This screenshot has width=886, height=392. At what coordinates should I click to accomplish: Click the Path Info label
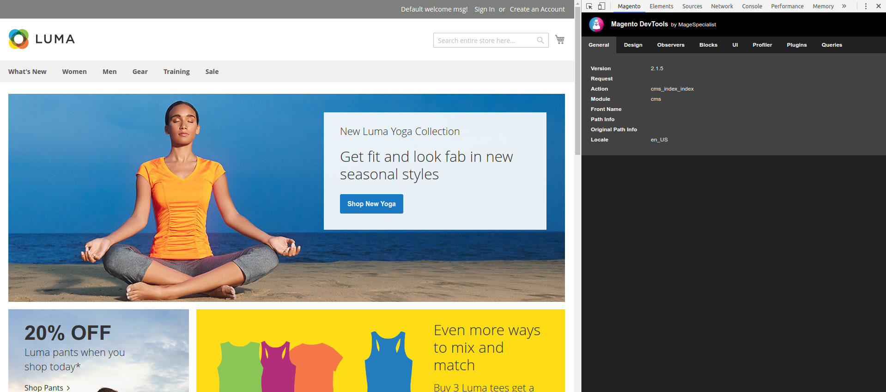click(x=602, y=119)
